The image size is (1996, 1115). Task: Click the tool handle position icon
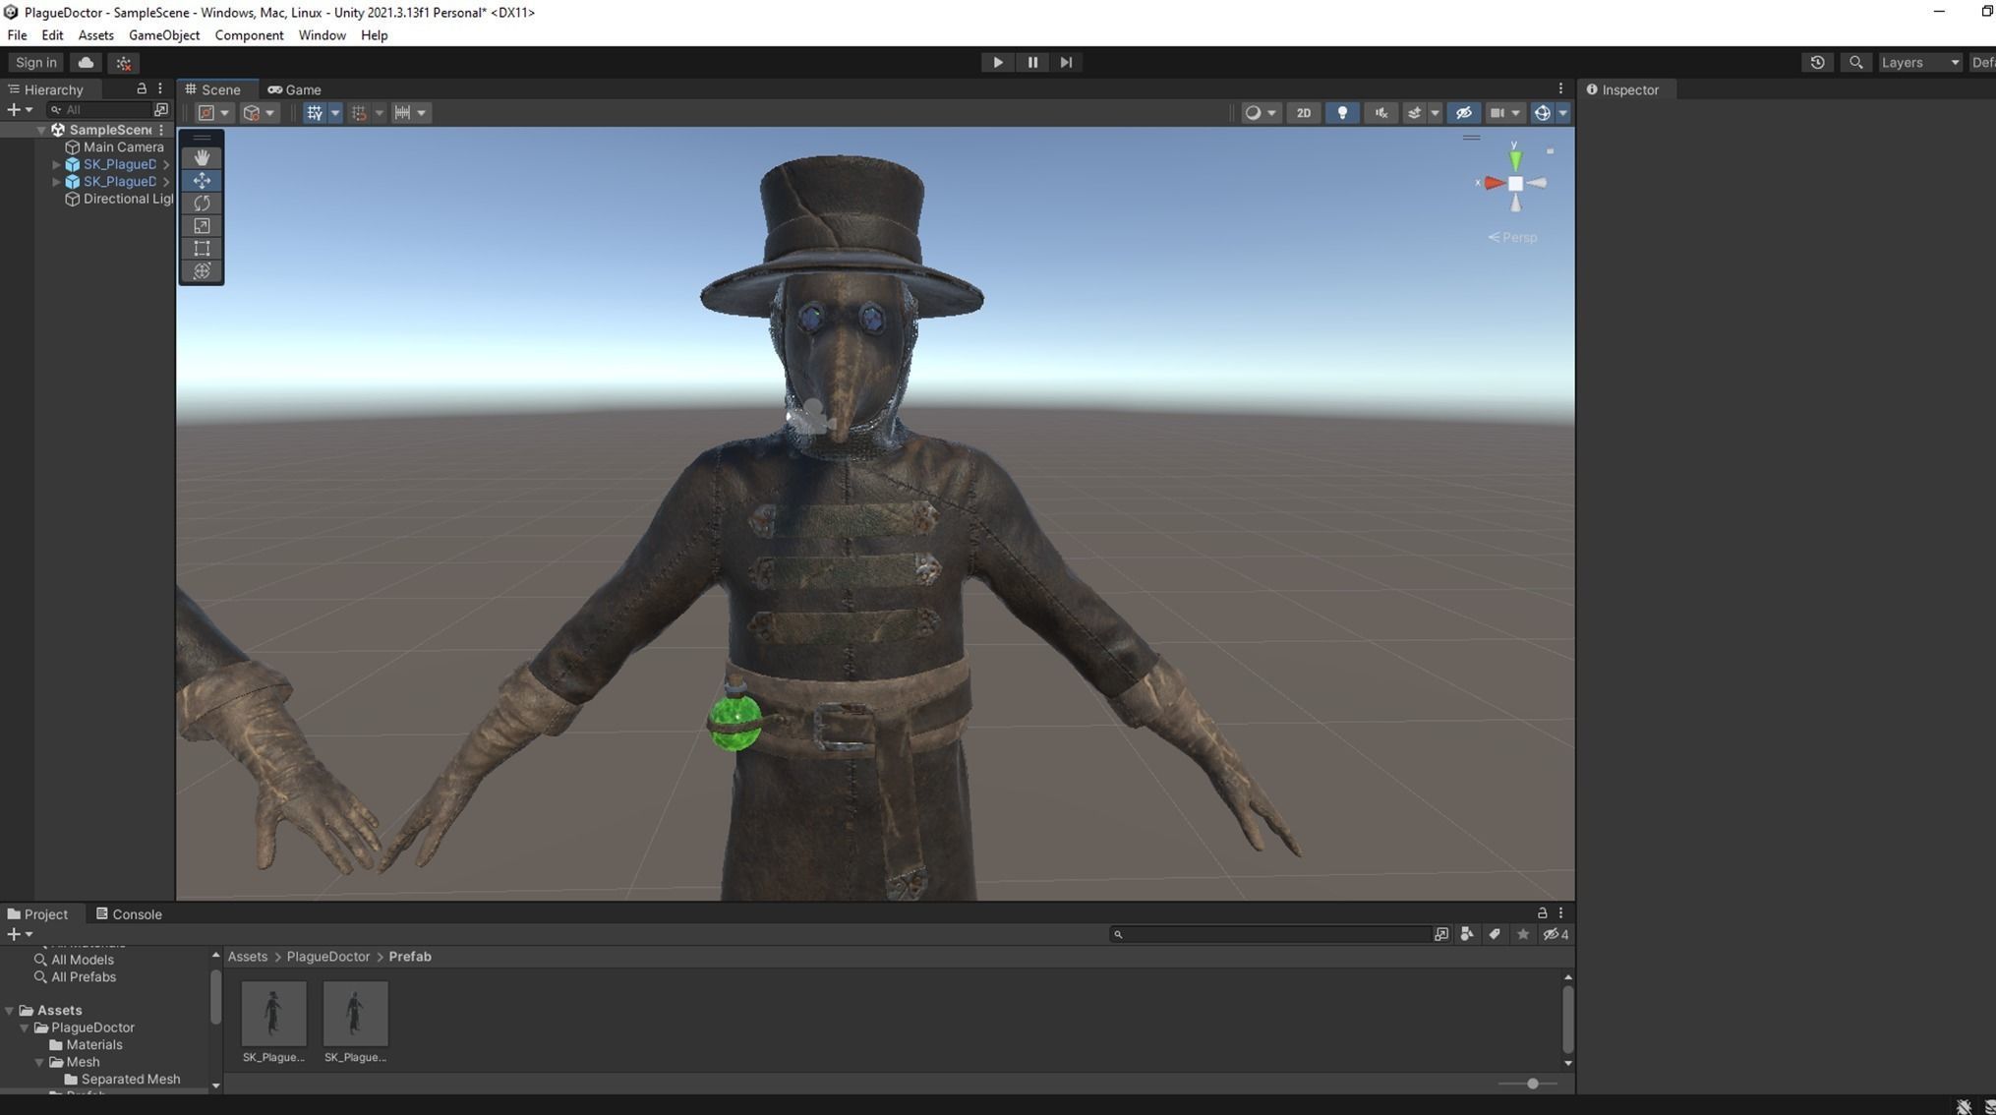coord(206,113)
